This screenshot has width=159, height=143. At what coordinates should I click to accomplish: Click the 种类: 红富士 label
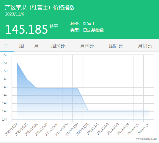coord(83,24)
